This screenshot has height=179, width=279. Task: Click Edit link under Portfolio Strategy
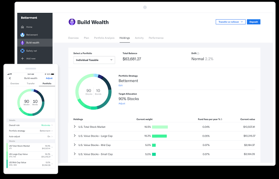coord(120,85)
